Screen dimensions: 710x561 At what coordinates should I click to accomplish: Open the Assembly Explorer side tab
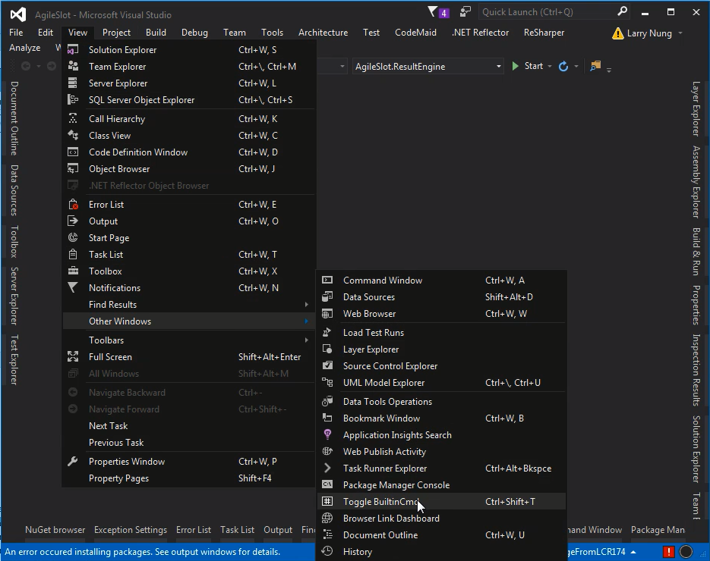click(x=696, y=182)
